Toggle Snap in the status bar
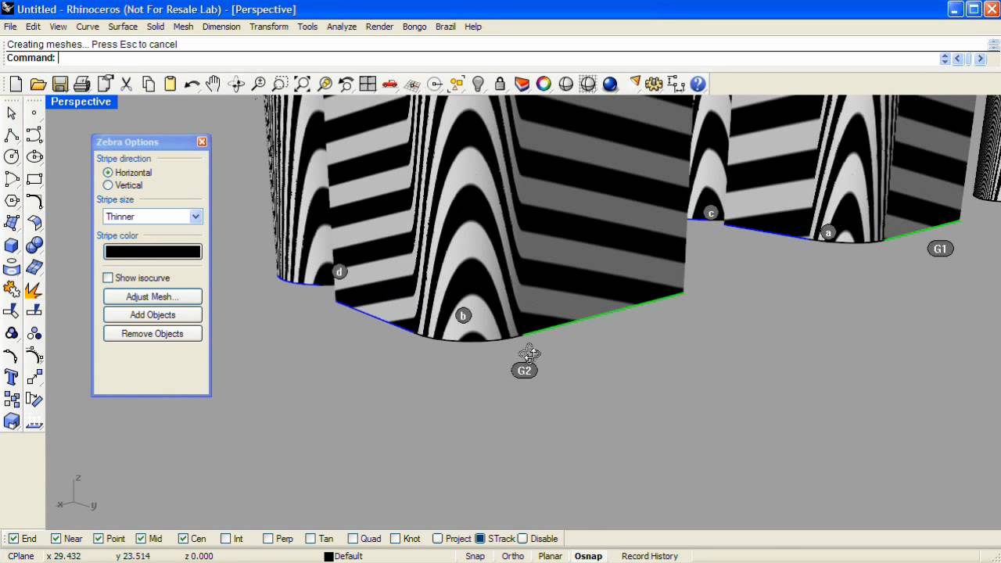Image resolution: width=1001 pixels, height=563 pixels. click(475, 556)
